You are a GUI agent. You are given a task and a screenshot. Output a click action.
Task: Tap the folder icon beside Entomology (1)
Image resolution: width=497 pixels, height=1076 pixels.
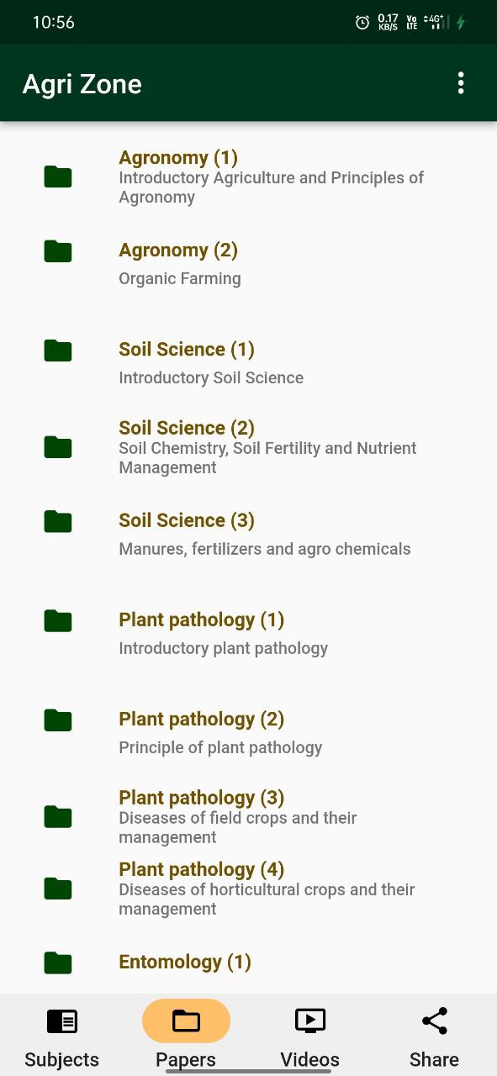pos(58,963)
